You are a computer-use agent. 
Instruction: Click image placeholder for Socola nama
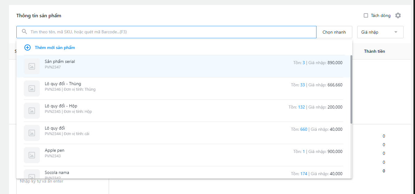(32, 174)
